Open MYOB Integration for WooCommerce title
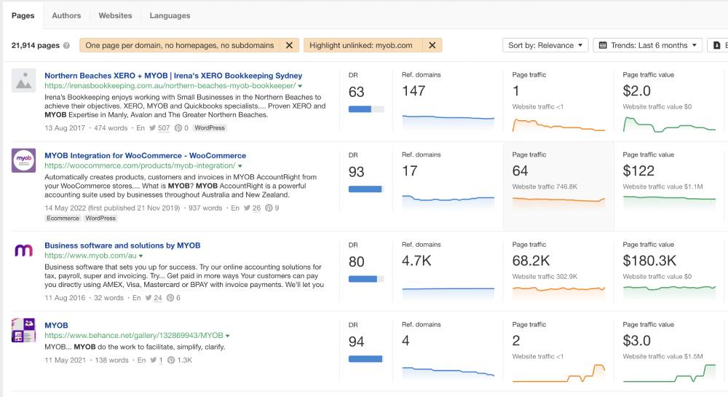Image resolution: width=728 pixels, height=397 pixels. pos(146,155)
